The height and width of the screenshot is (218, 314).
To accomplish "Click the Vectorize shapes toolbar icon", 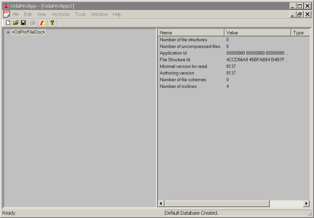I will (43, 23).
